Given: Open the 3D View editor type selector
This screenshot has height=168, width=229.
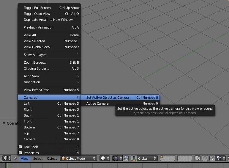Looking at the screenshot, I should click(7, 158).
